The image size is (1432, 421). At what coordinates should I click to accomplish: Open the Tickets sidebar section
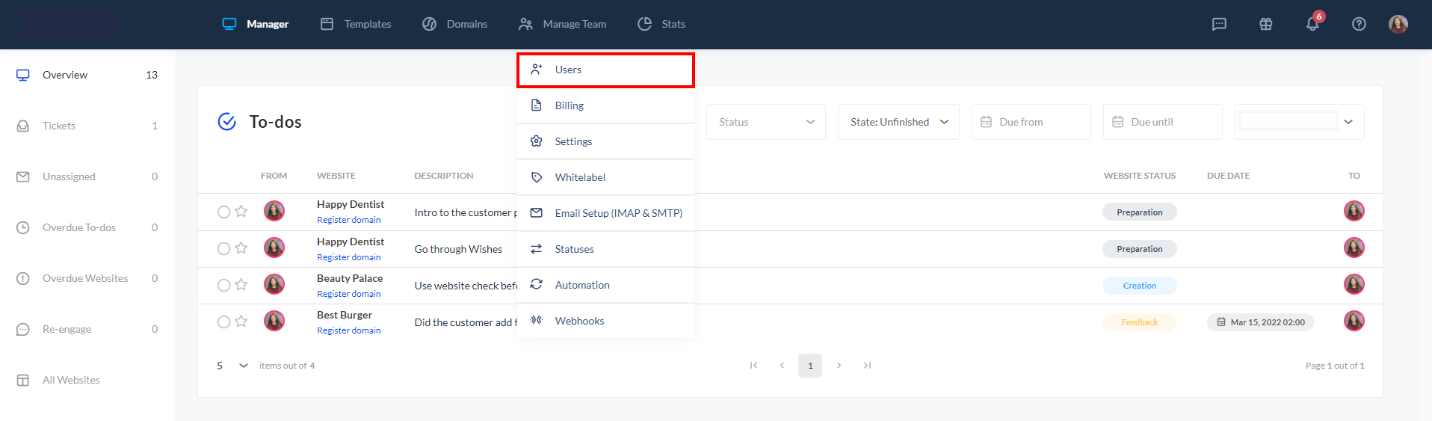pos(59,126)
